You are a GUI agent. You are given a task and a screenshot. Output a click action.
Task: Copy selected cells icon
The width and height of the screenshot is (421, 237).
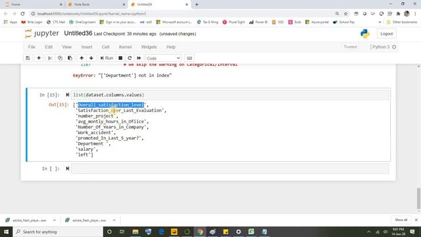tap(60, 58)
